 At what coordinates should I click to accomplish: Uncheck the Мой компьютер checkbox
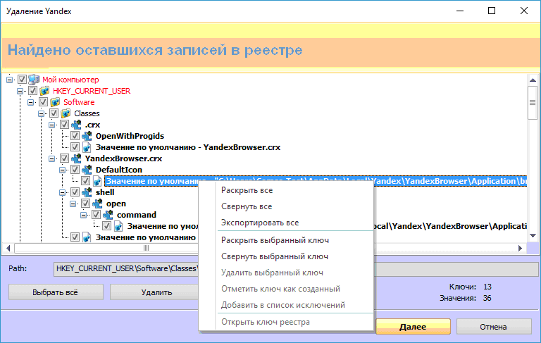(x=22, y=80)
